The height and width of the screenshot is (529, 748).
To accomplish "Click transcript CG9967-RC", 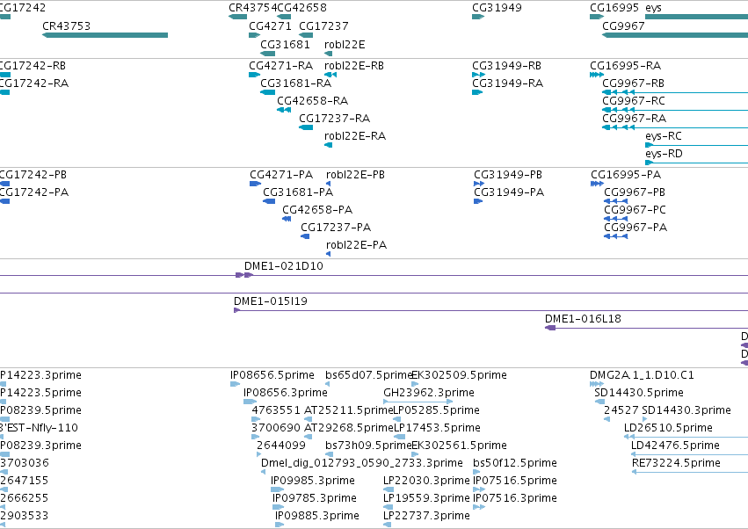I will click(634, 101).
